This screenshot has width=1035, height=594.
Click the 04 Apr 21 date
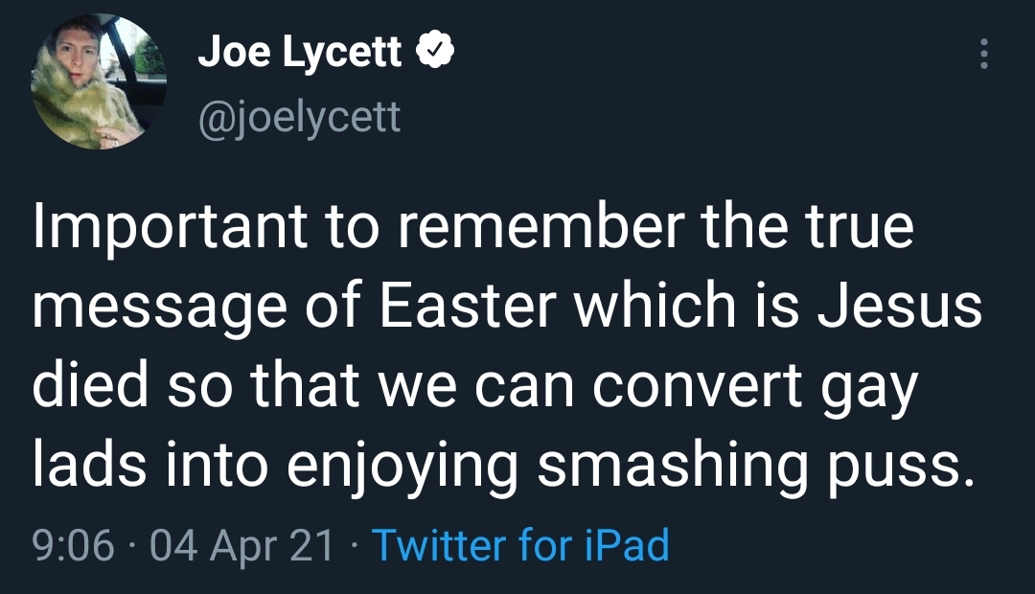pyautogui.click(x=241, y=545)
